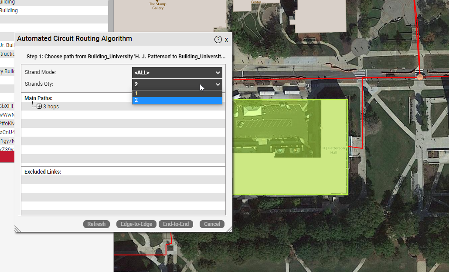449x272 pixels.
Task: Click the dialog title bar text
Action: pos(75,39)
